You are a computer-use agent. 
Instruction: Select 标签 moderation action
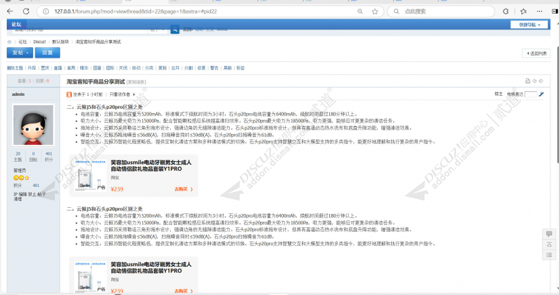pyautogui.click(x=240, y=68)
